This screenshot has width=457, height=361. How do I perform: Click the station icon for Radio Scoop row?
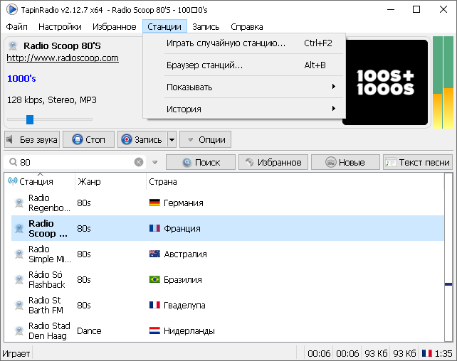click(19, 228)
